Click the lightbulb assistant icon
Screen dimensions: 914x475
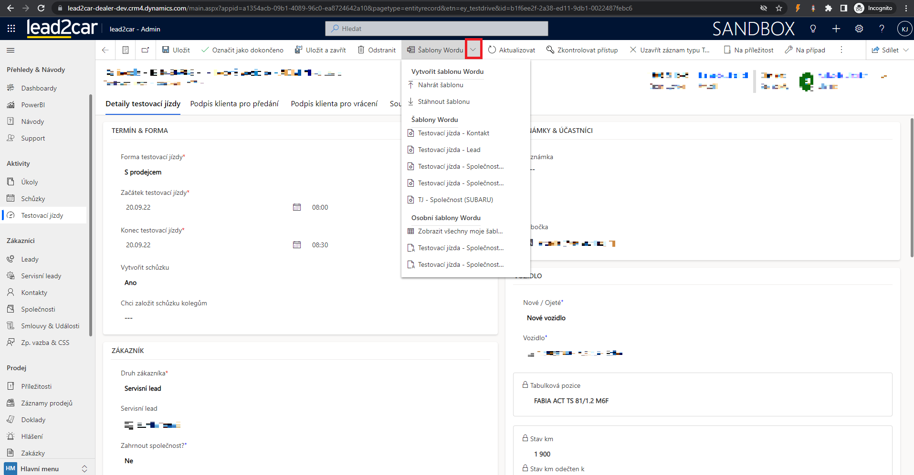(x=813, y=29)
